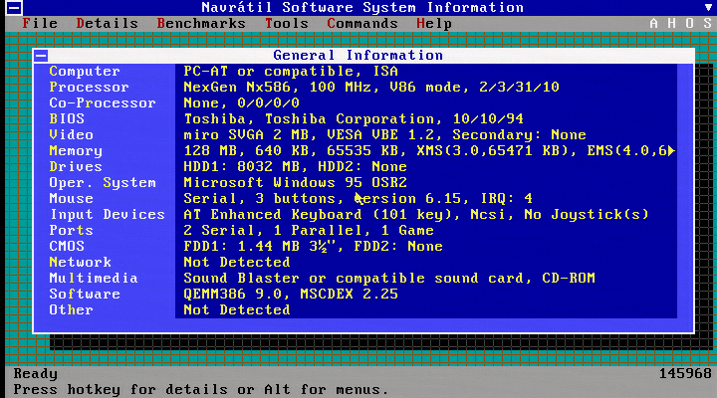
Task: Select the Oper. System category row
Action: (x=103, y=183)
